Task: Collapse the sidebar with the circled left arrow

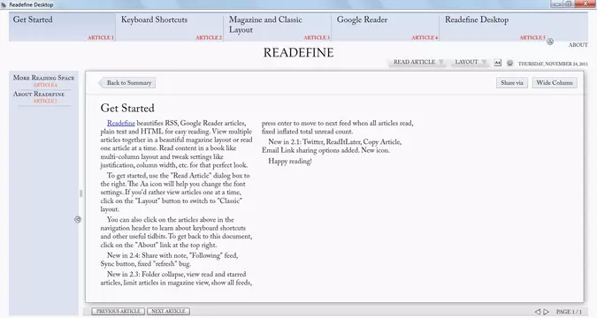Action: [x=78, y=219]
